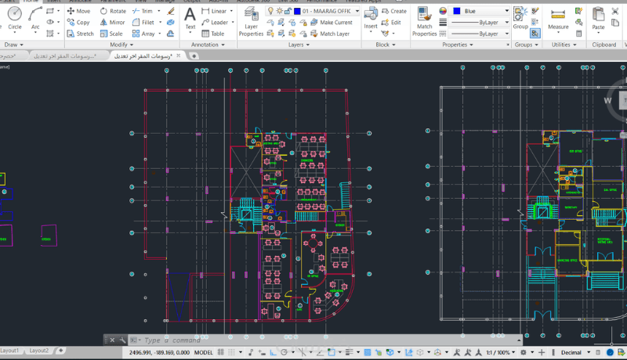Click the Cut icon in Clipboard panel
Image resolution: width=627 pixels, height=360 pixels.
[x=615, y=11]
